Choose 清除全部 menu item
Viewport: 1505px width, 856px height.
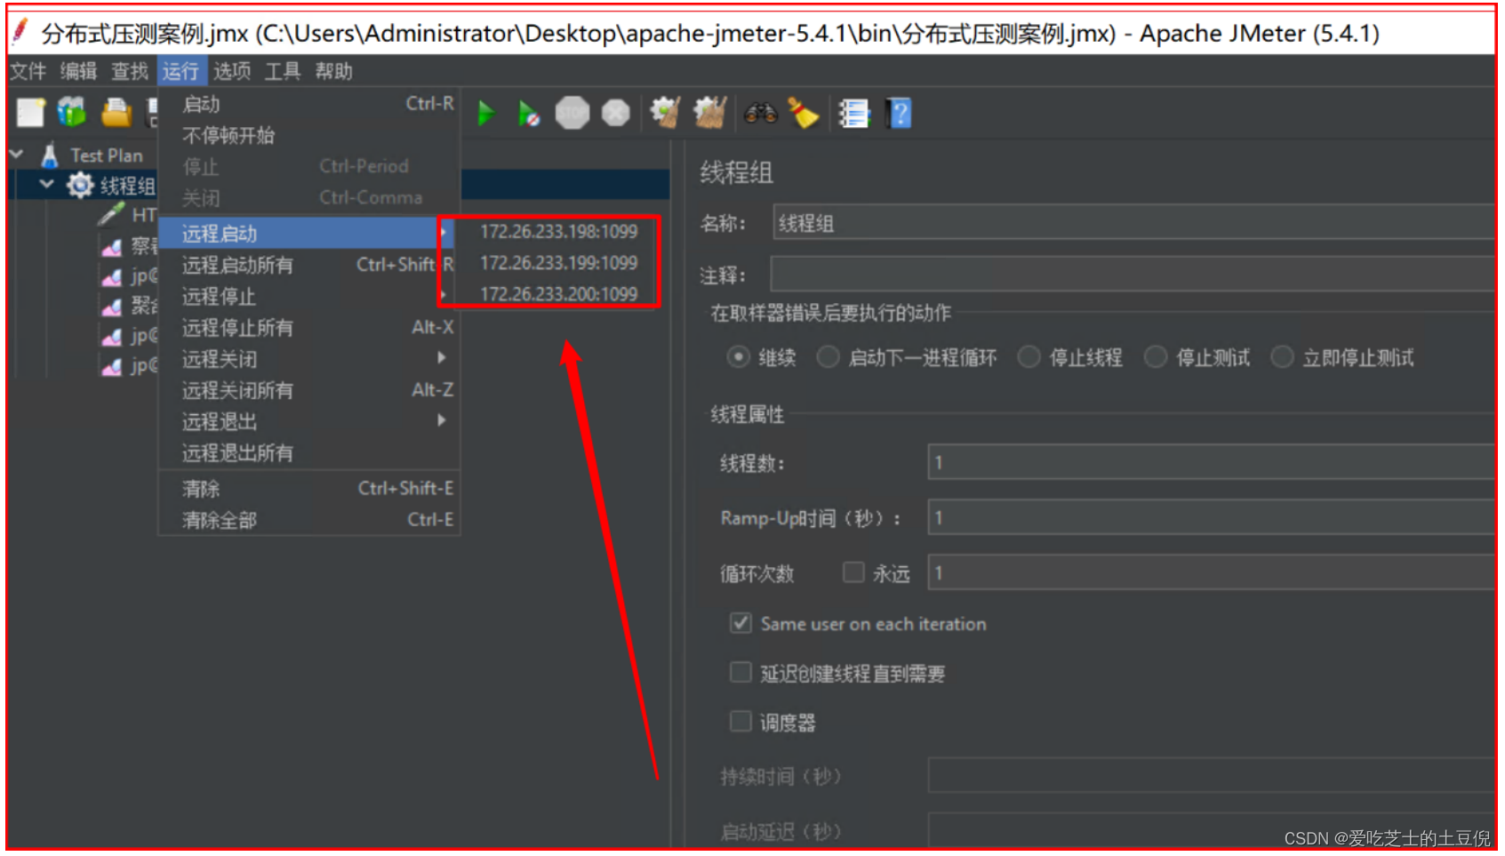coord(309,520)
